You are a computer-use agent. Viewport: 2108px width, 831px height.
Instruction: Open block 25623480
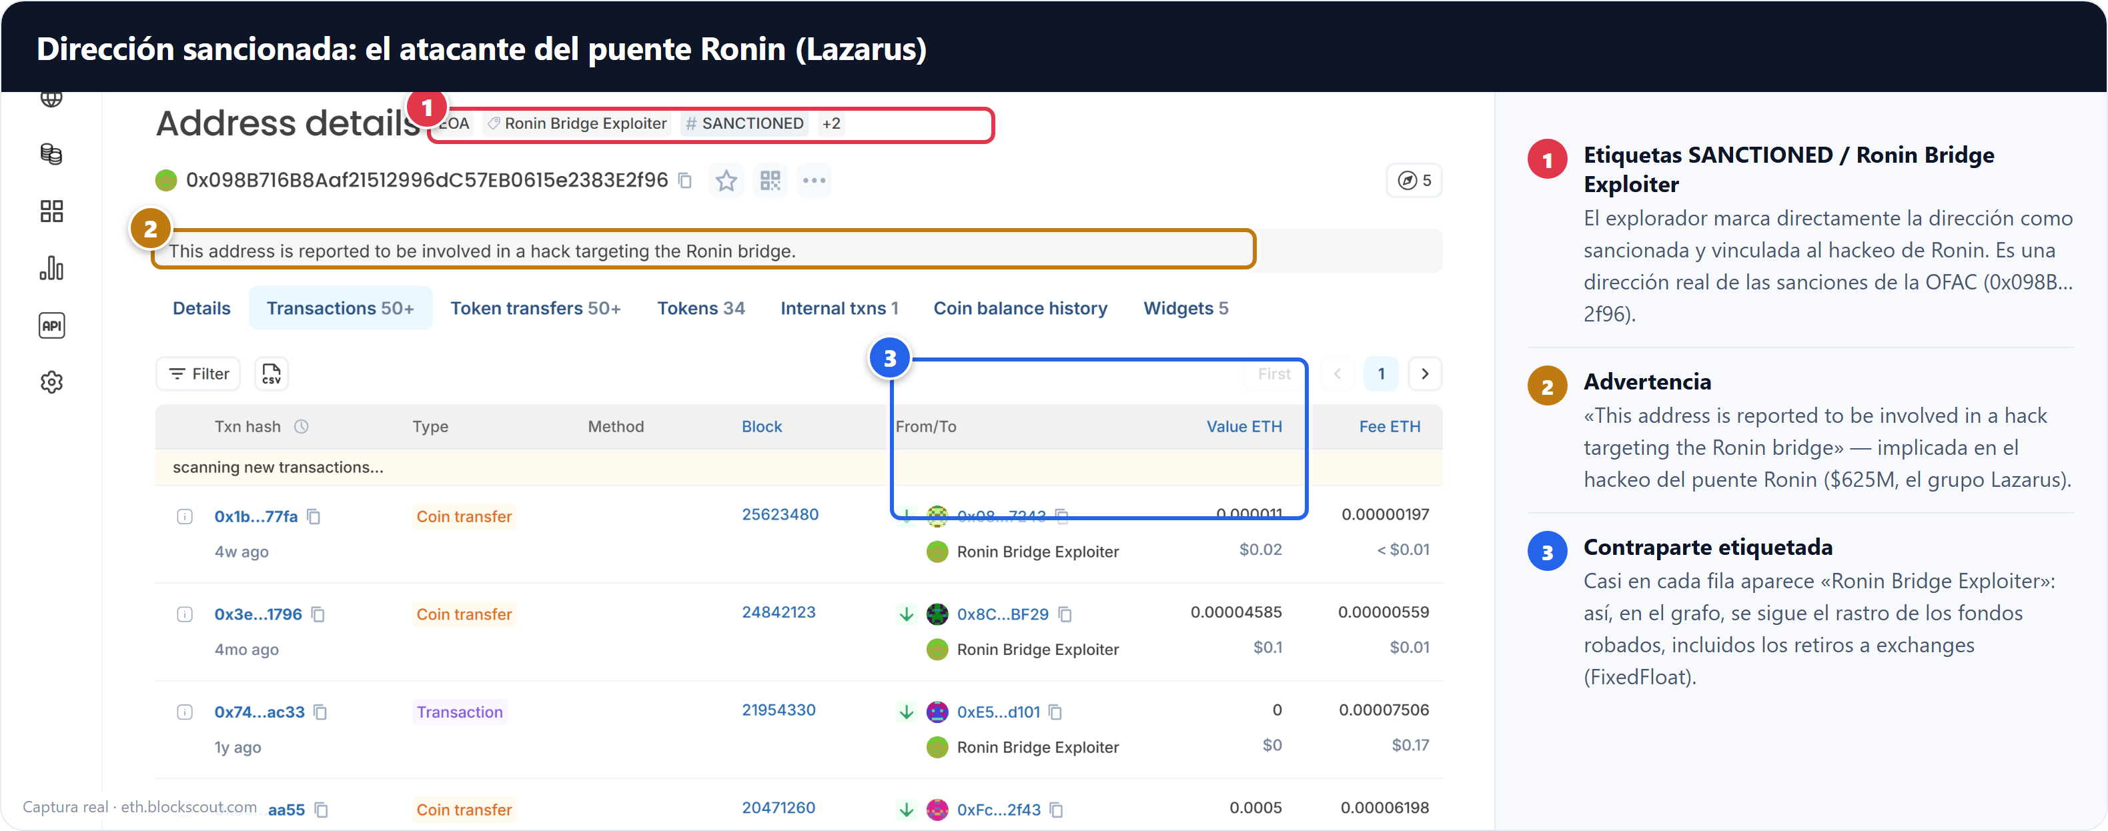click(780, 514)
